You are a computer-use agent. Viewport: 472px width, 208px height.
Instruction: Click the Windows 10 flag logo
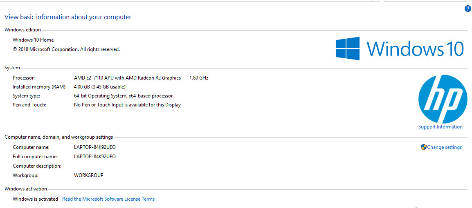(348, 48)
